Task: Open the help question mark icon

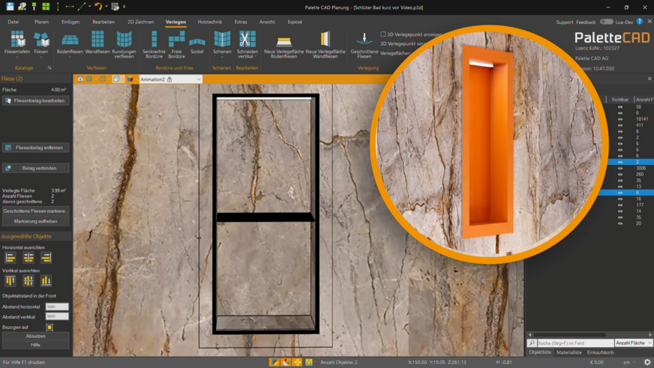Action: (640, 21)
